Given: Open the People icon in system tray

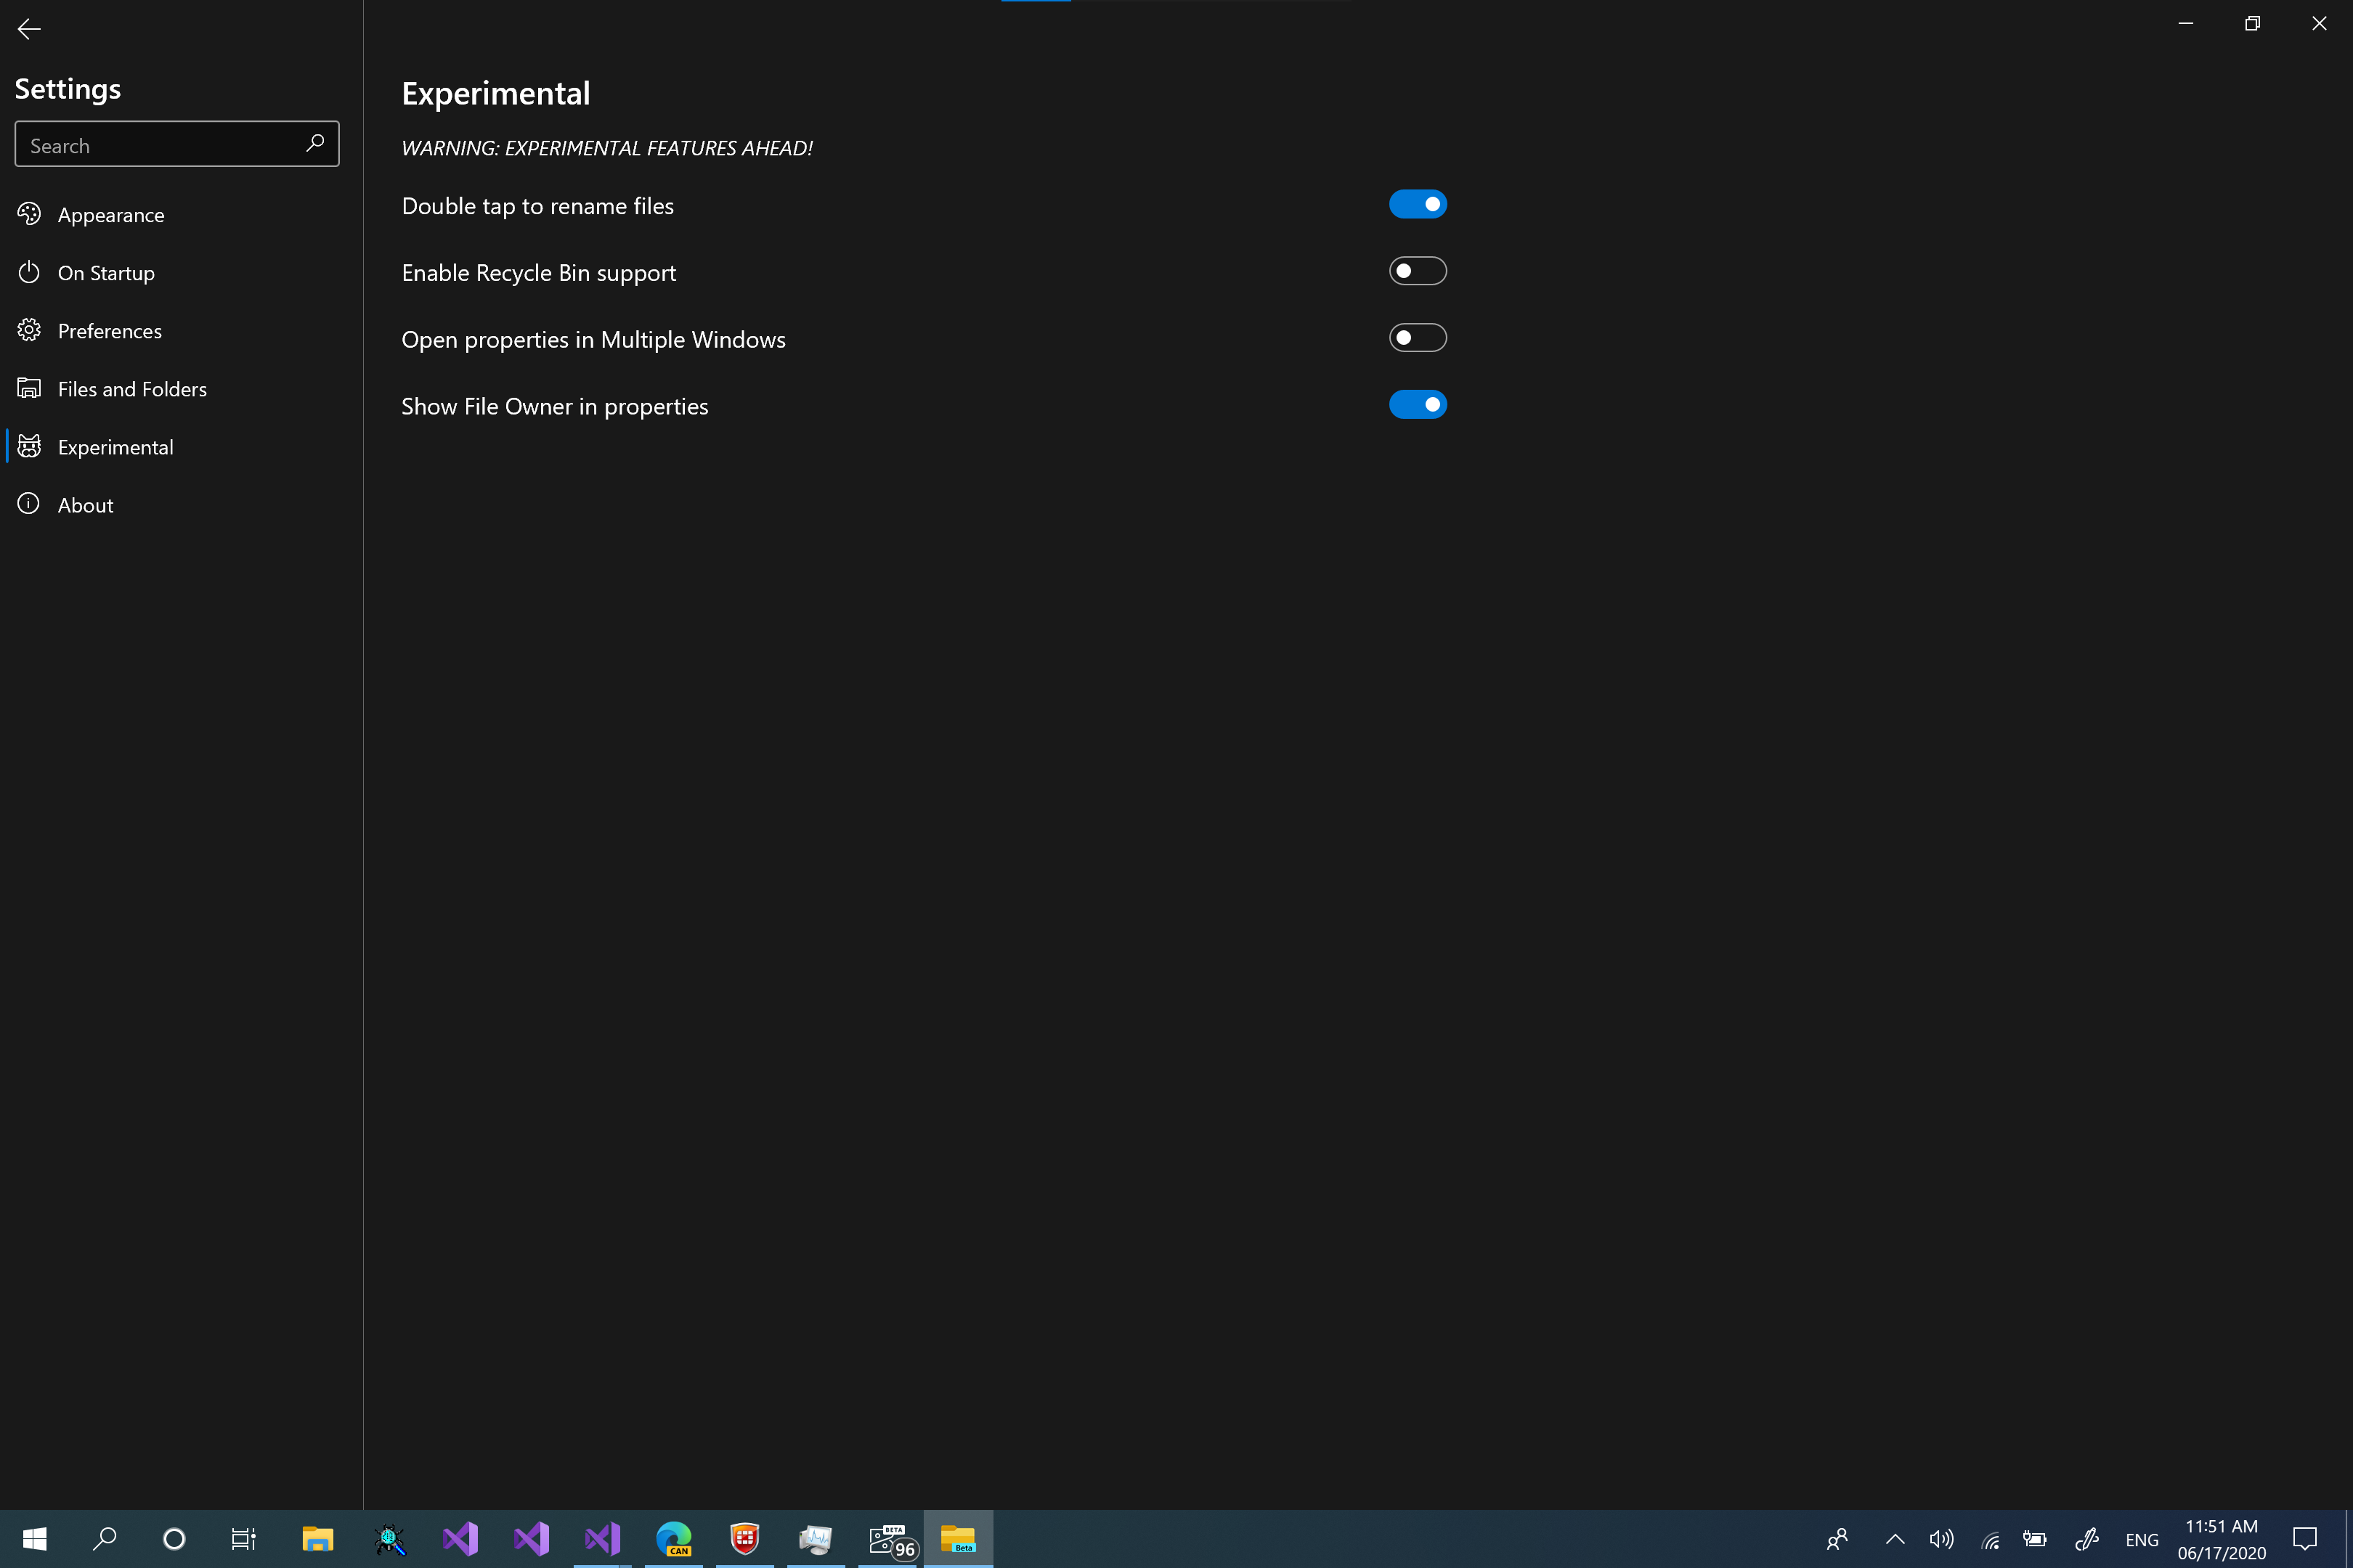Looking at the screenshot, I should pos(1838,1539).
